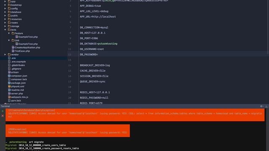The width and height of the screenshot is (269, 151).
Task: Expand the public folder arrow
Action: [5, 16]
